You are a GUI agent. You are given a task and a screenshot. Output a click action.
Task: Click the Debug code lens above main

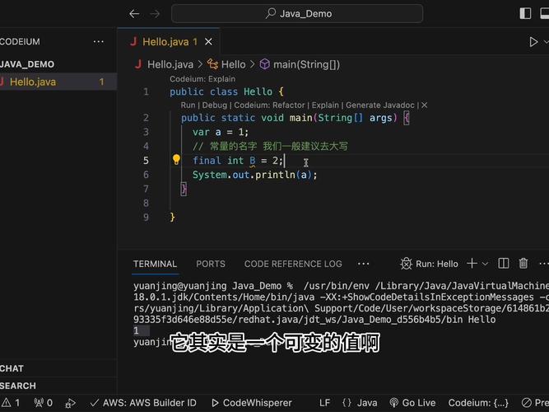pos(215,105)
